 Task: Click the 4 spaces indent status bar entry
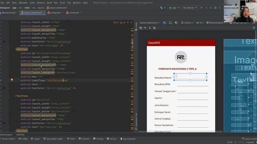[x=250, y=142]
